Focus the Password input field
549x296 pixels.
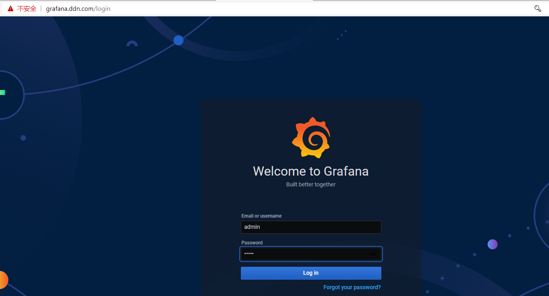[311, 254]
